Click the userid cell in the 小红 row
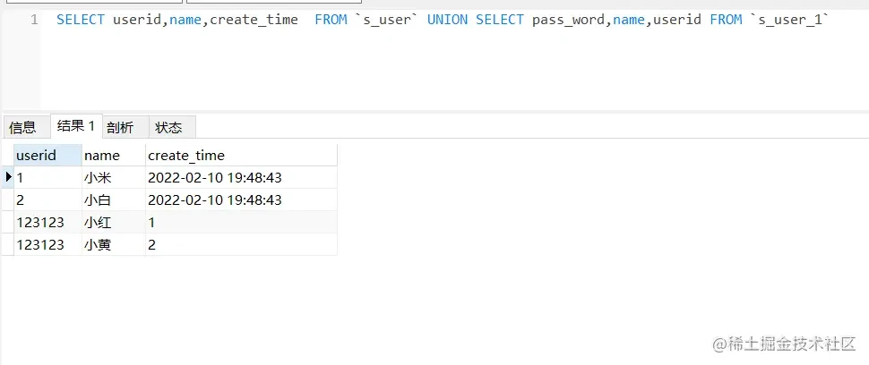This screenshot has width=869, height=365. click(x=47, y=223)
